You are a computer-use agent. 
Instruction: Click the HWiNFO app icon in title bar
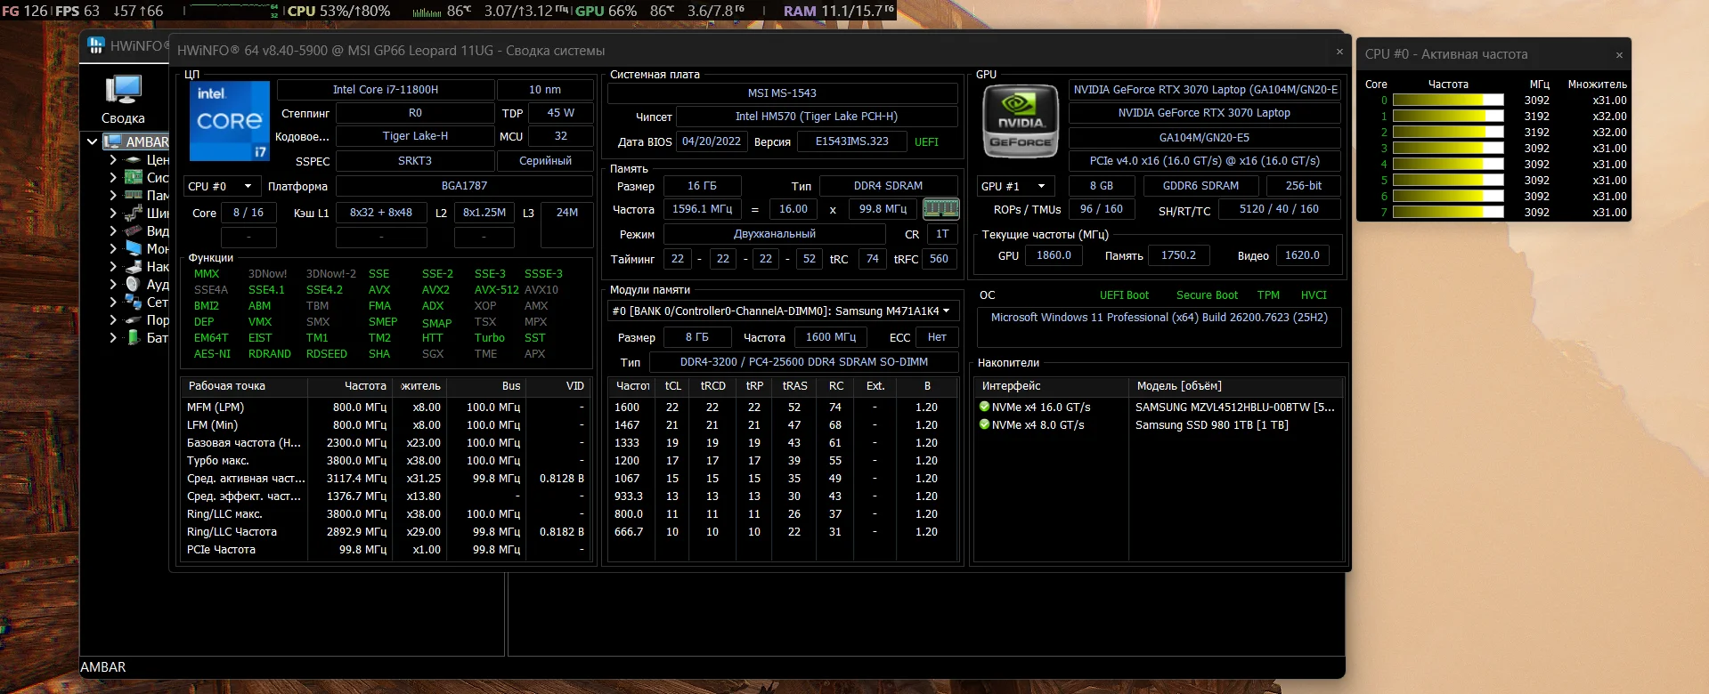(96, 45)
